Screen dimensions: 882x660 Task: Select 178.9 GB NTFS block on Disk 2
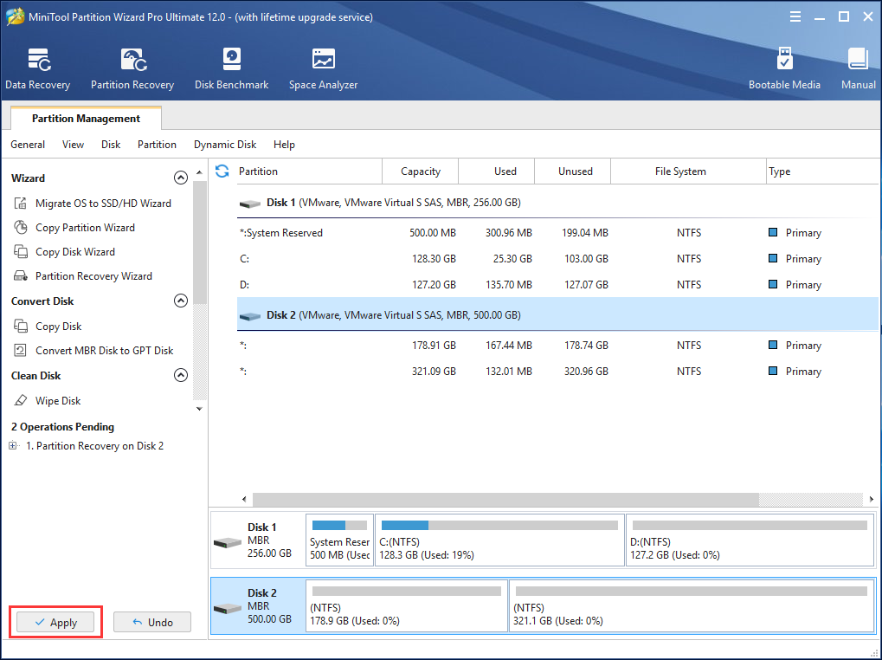point(407,606)
